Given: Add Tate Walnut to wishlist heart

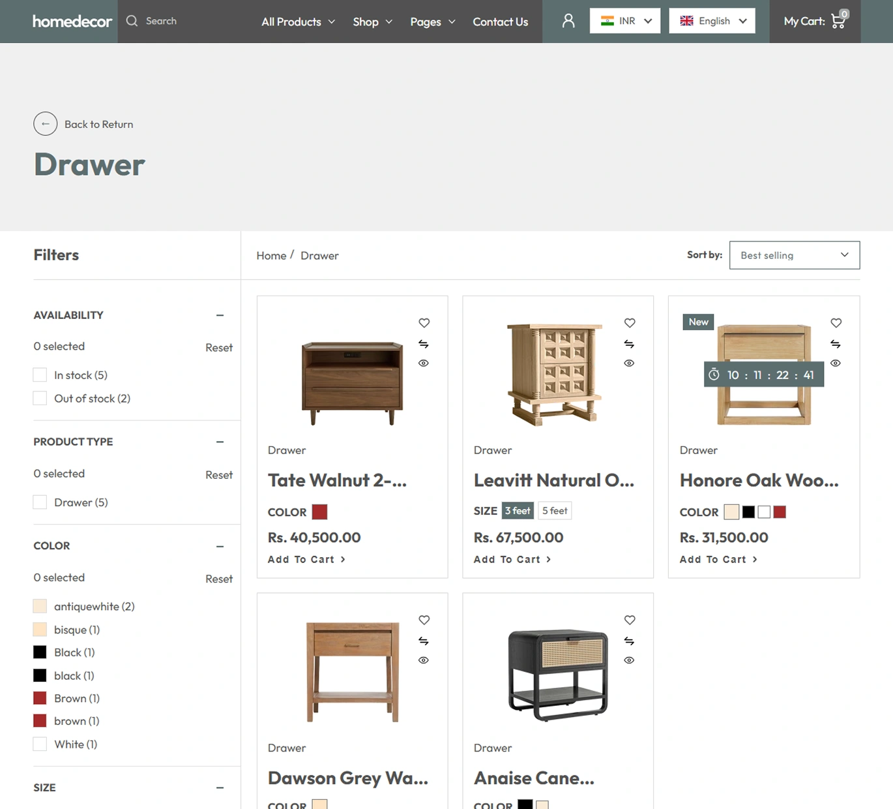Looking at the screenshot, I should [424, 323].
